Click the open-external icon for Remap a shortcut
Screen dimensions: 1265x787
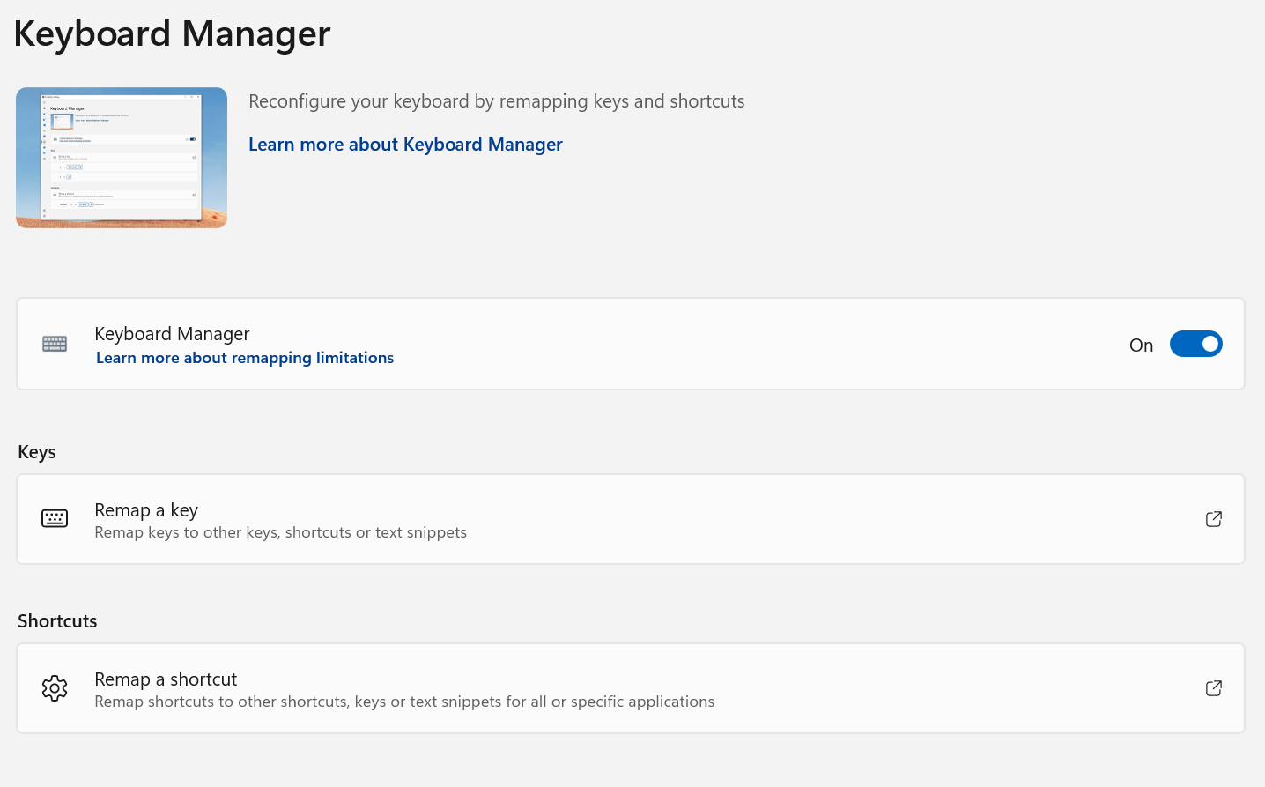1213,688
